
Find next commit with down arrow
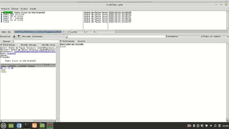(x=14, y=37)
